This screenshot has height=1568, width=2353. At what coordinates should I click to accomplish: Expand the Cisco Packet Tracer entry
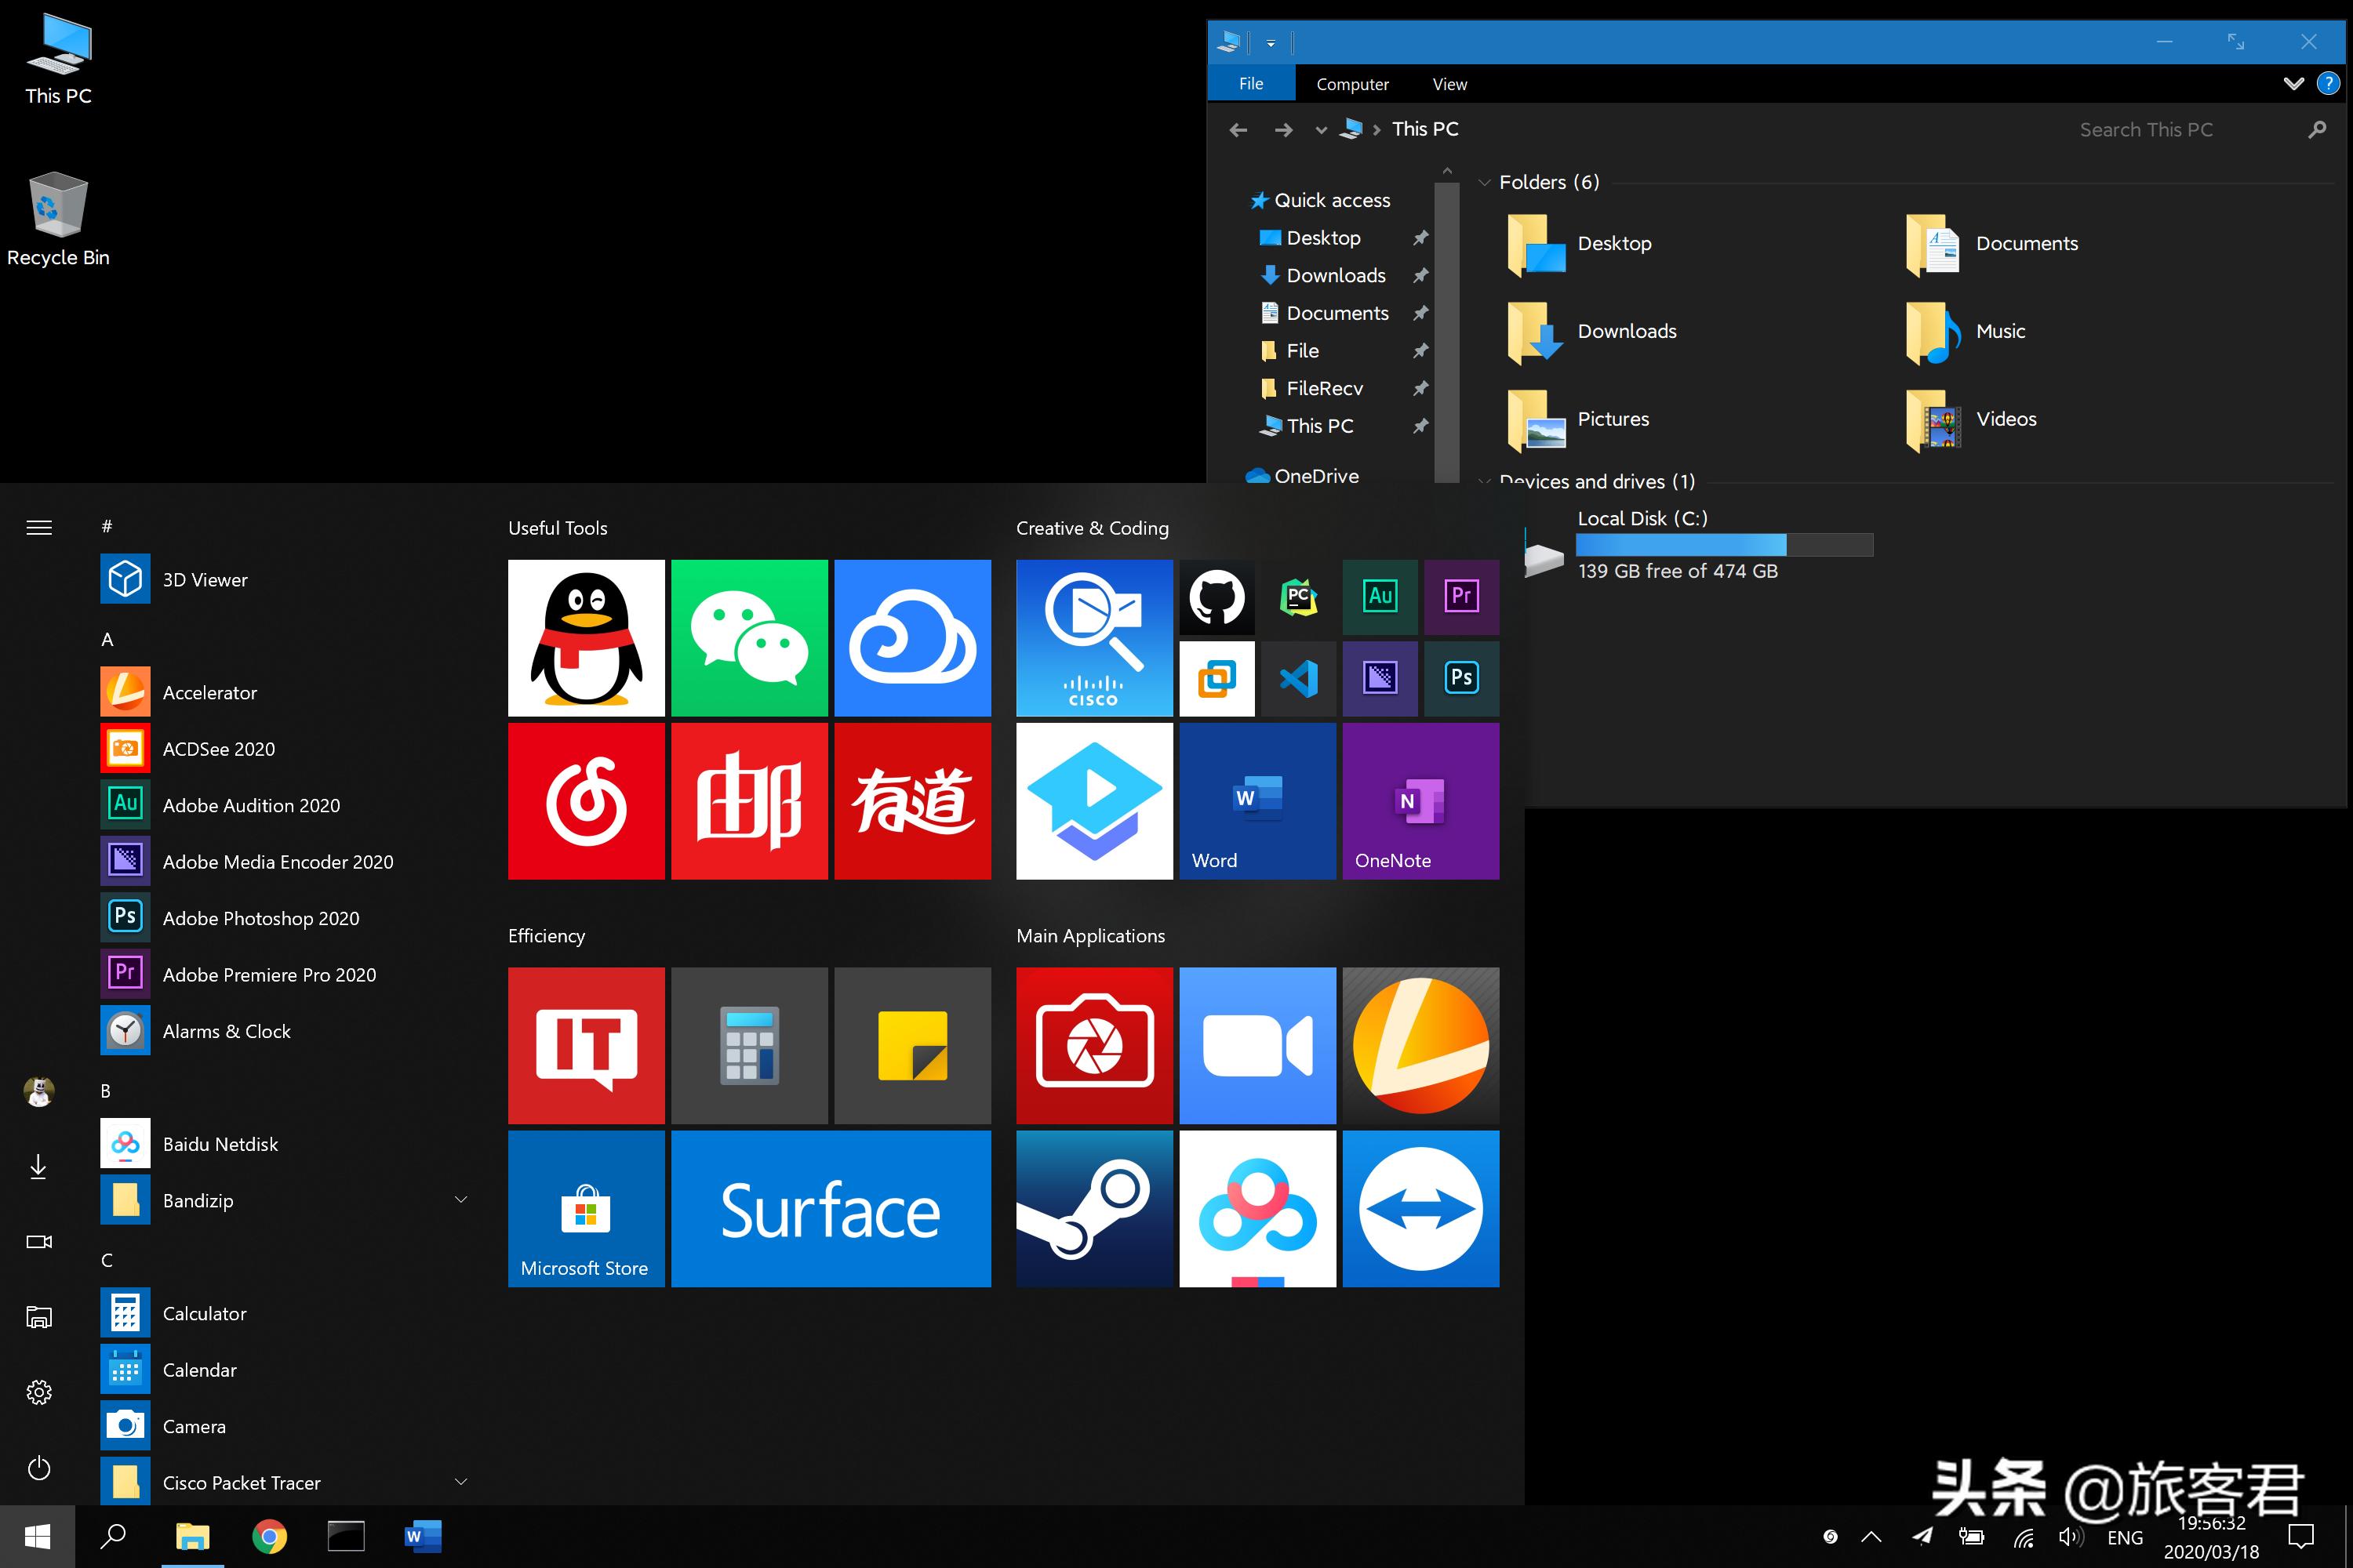click(461, 1482)
